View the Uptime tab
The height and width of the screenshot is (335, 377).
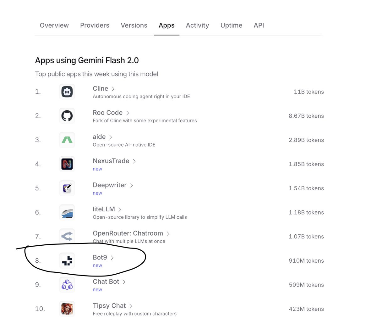coord(231,25)
